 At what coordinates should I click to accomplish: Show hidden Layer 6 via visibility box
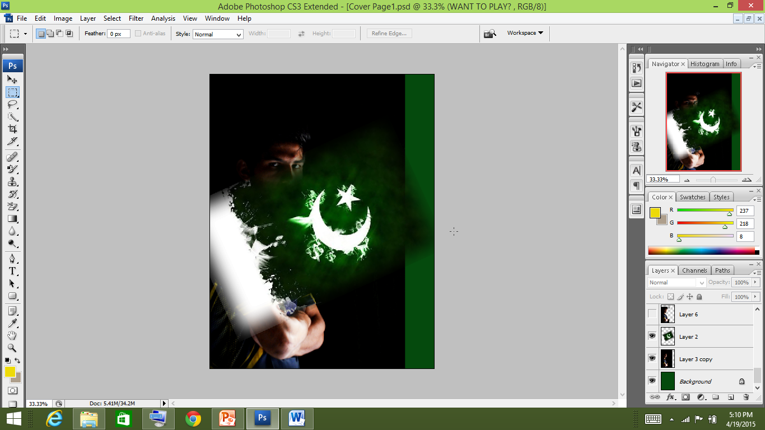click(652, 314)
